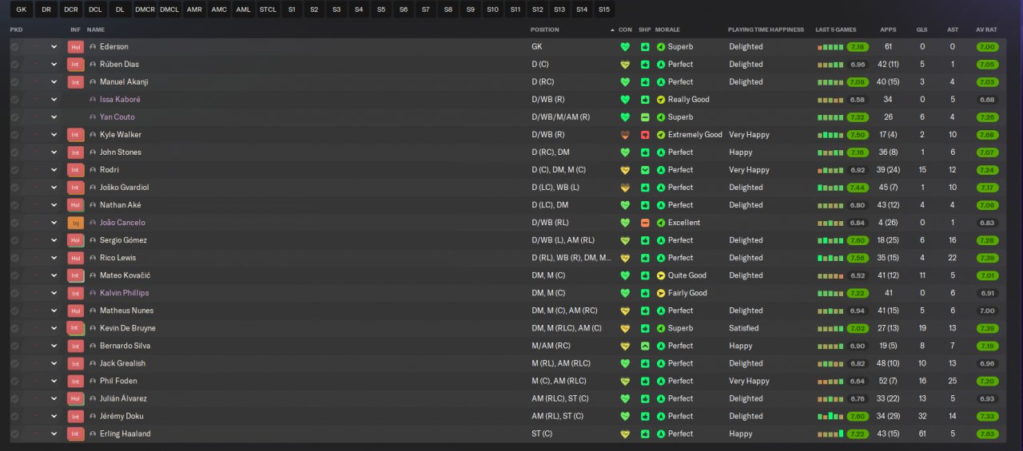1023x451 pixels.
Task: Open the selection dropdown arrow for Matheus Nunes
Action: 54,311
